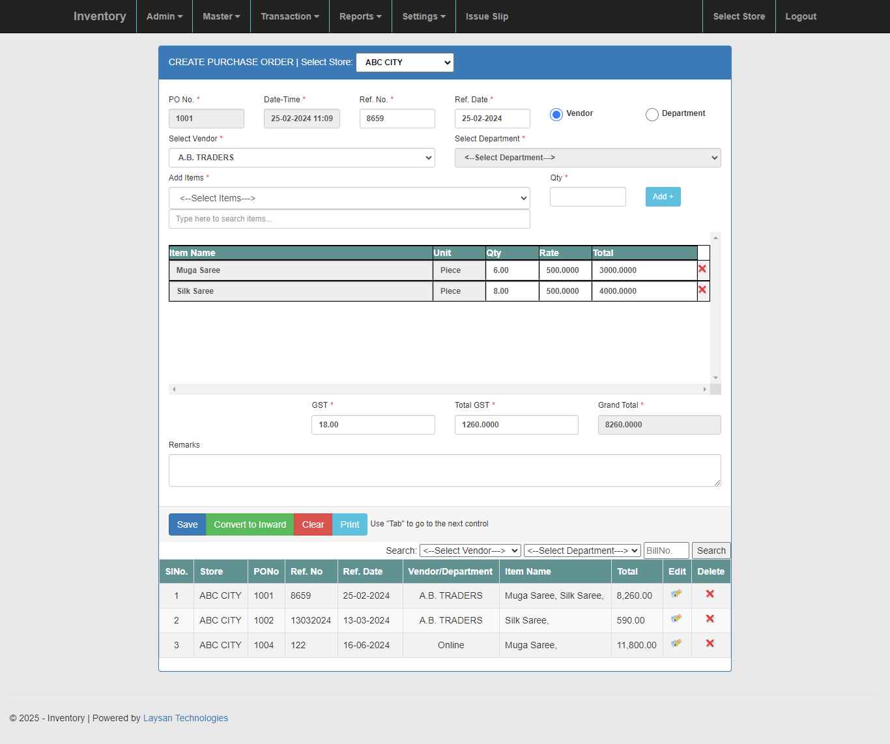Click the PO No. field showing 1001
890x744 pixels.
pos(207,119)
